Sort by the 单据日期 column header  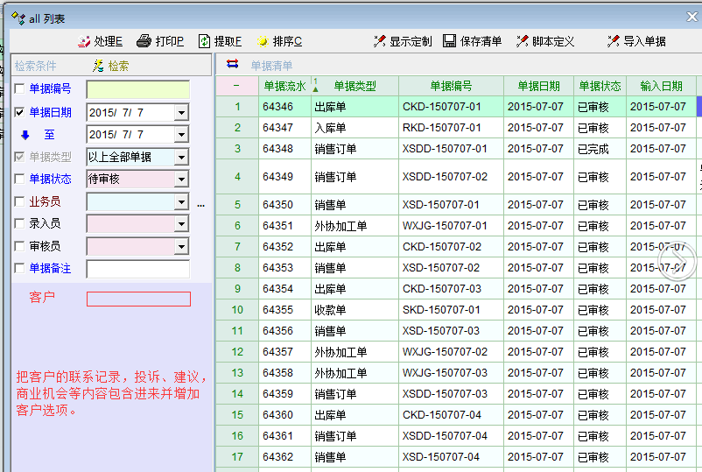(538, 86)
